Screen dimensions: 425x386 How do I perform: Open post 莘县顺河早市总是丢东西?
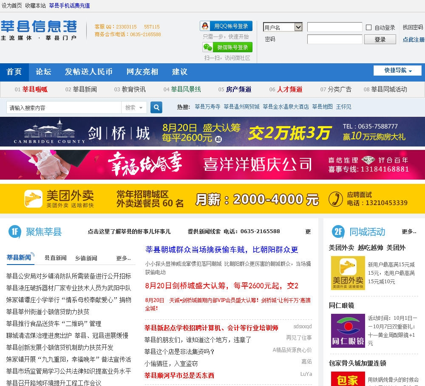179,375
